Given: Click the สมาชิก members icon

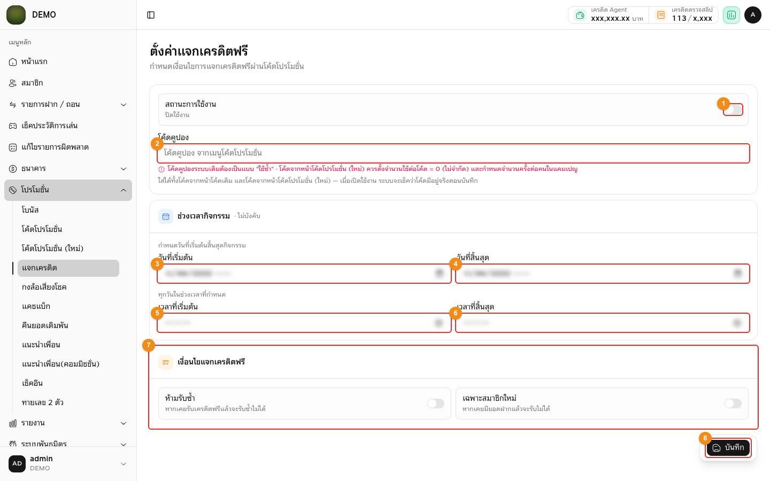Looking at the screenshot, I should click(13, 83).
